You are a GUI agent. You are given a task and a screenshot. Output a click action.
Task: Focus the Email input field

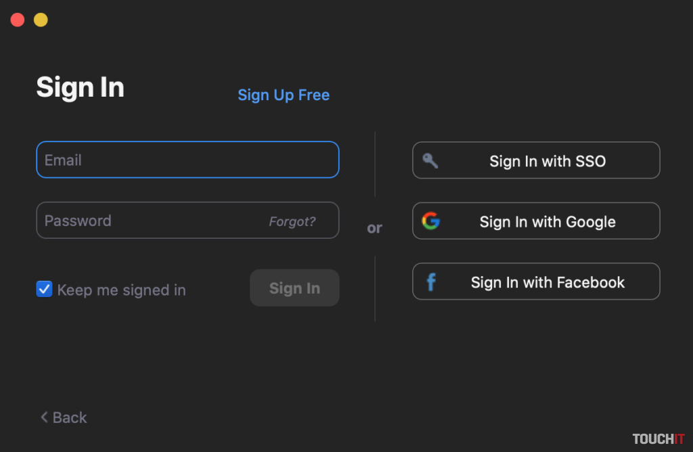[187, 160]
